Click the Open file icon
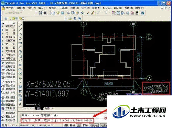 (58, 13)
